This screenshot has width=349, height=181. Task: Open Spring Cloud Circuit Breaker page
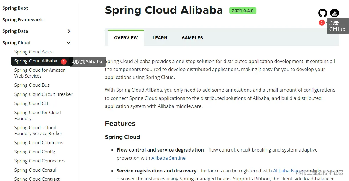click(43, 94)
